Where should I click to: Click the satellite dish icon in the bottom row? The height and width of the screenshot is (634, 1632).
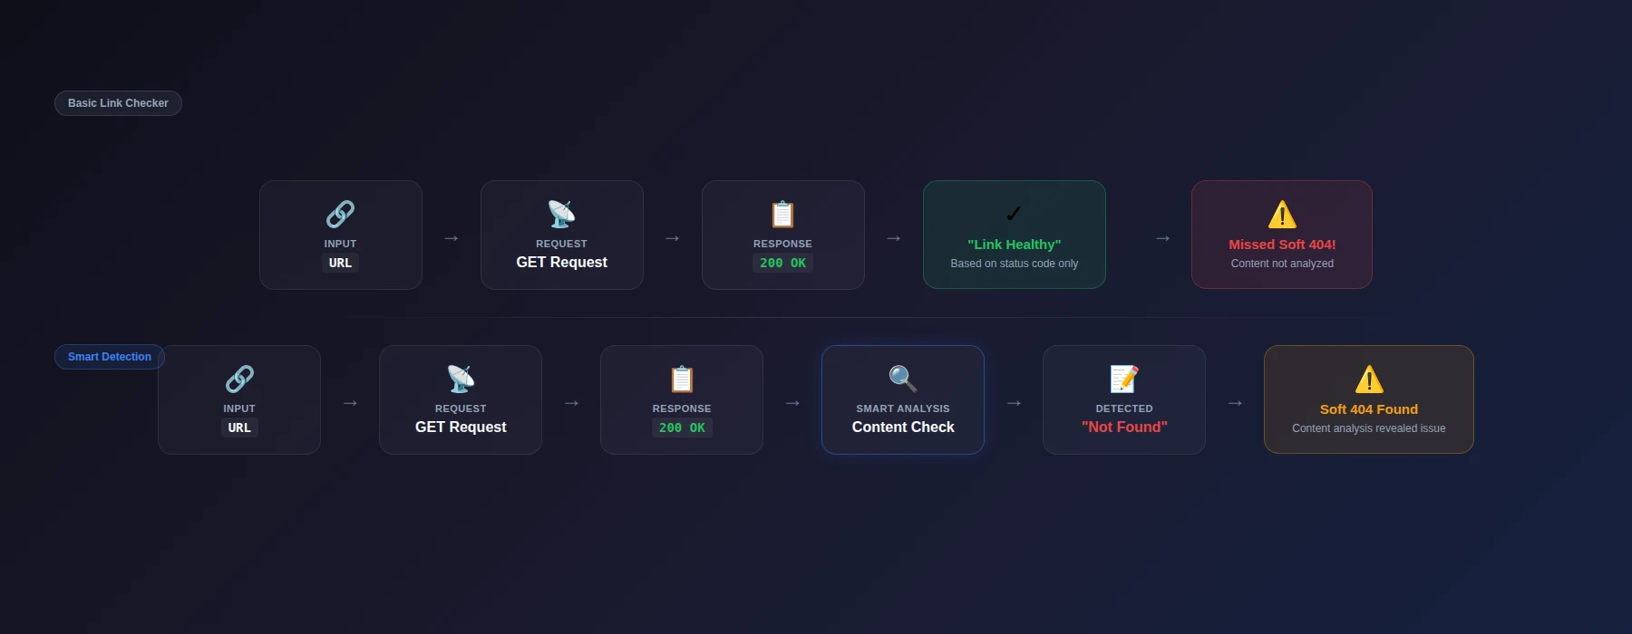coord(461,379)
